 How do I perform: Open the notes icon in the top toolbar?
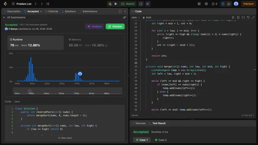(x=141, y=4)
